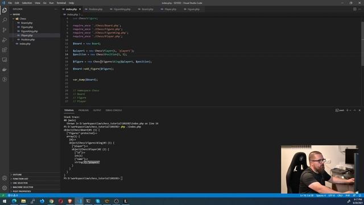Screen dimensions: 364x205
Task: Open the File menu
Action: click(10, 3)
